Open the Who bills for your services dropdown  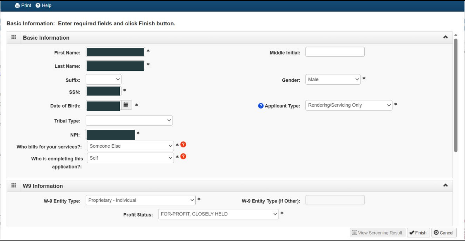(131, 146)
